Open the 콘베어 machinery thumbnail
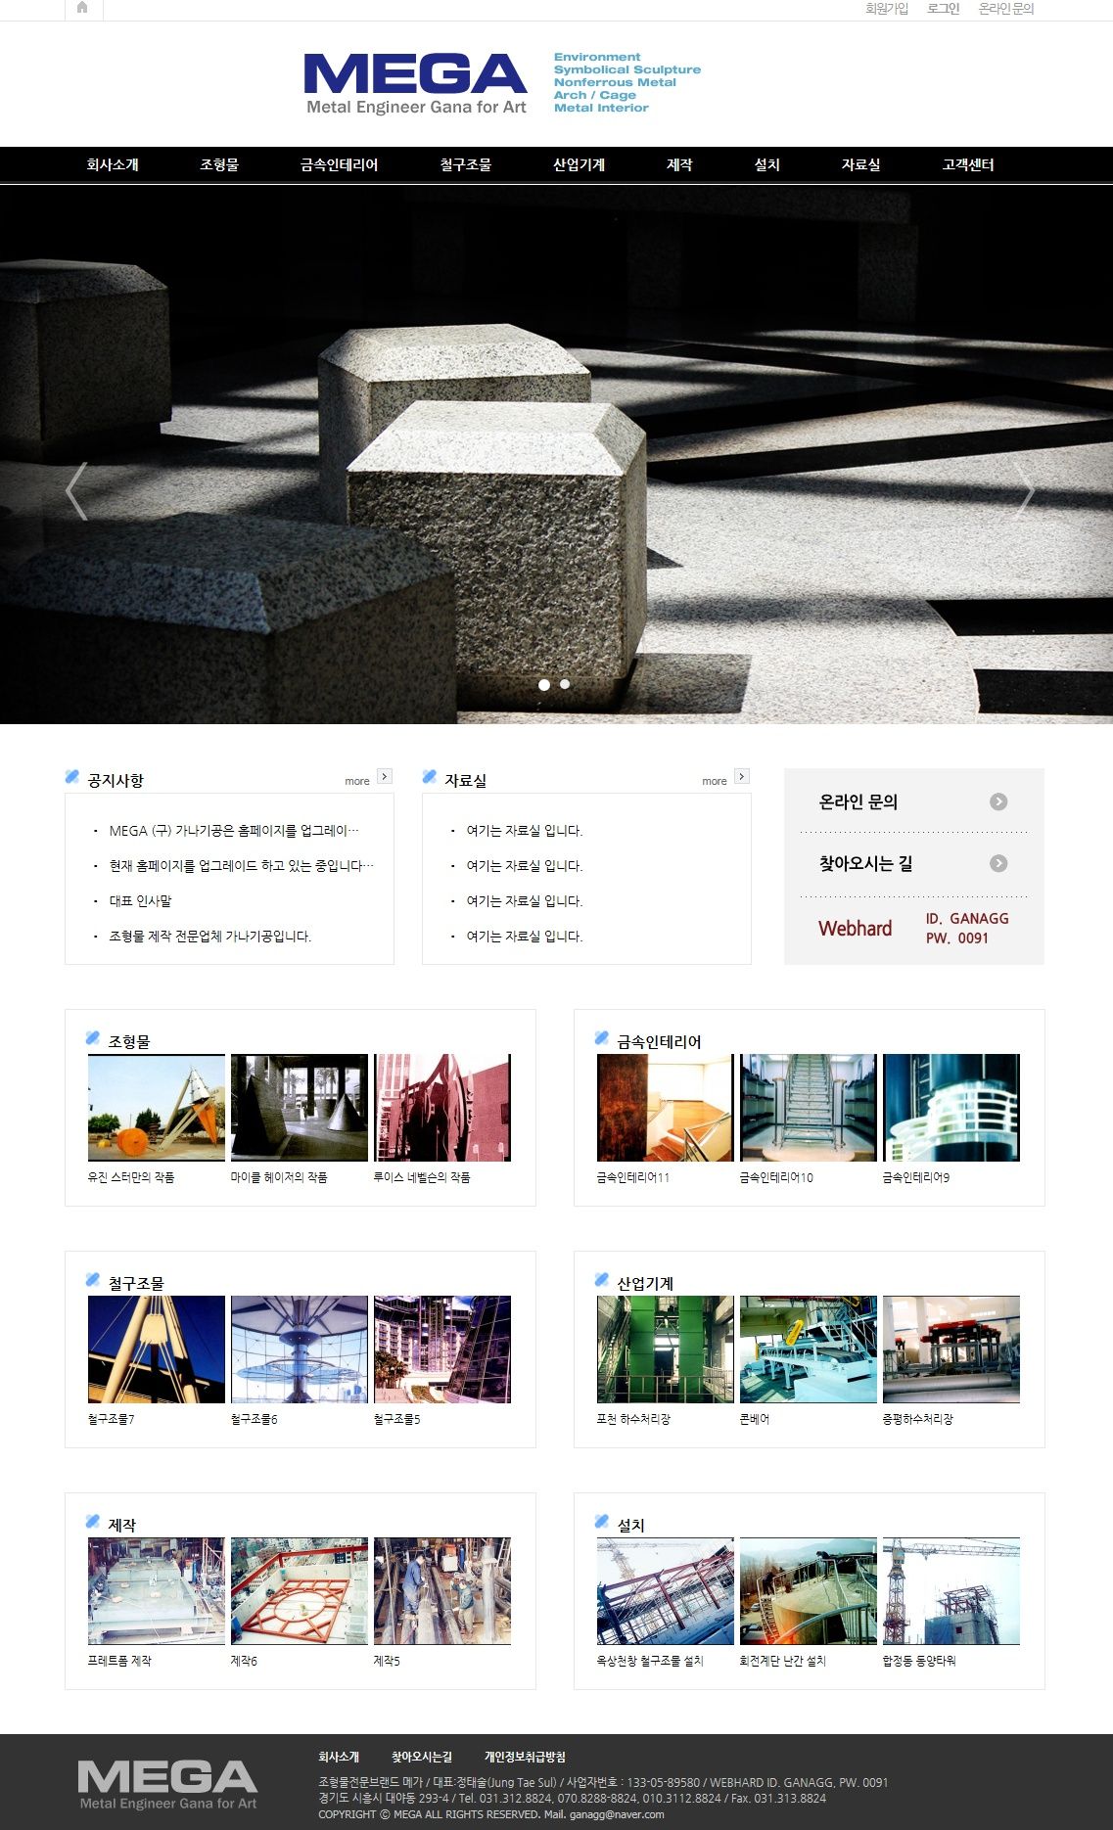This screenshot has height=1830, width=1113. pyautogui.click(x=808, y=1350)
